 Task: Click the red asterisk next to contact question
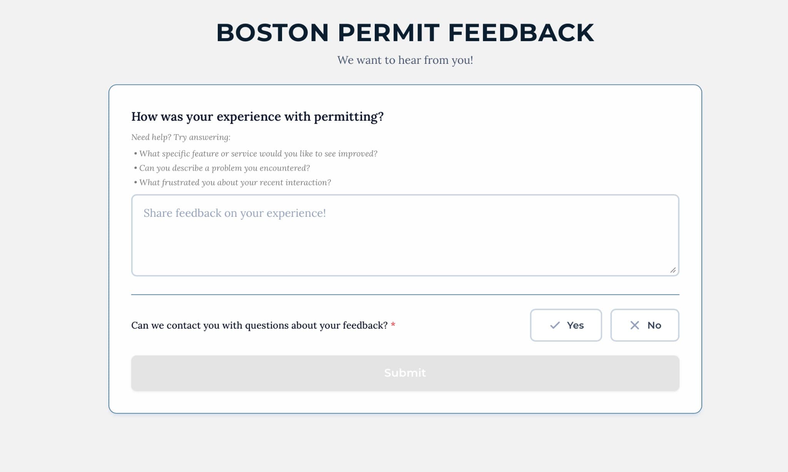(x=393, y=324)
